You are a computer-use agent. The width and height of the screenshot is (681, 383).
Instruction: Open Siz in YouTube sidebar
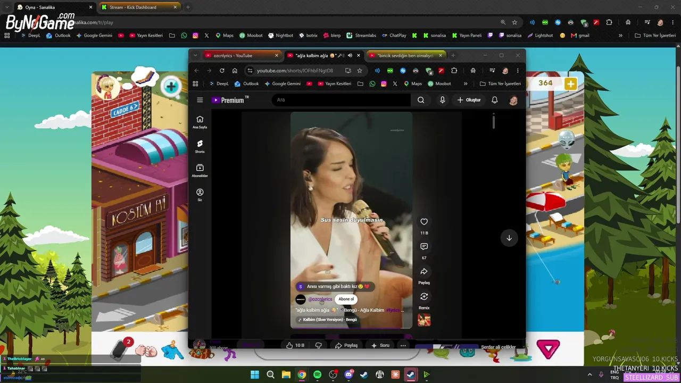[200, 195]
